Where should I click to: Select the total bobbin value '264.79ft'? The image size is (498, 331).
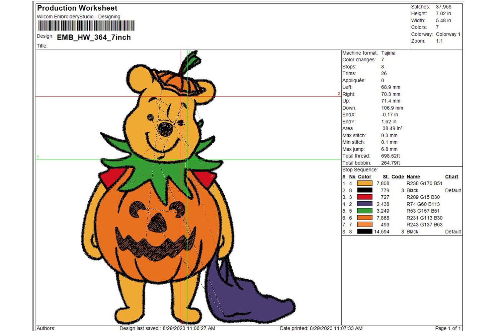(390, 163)
